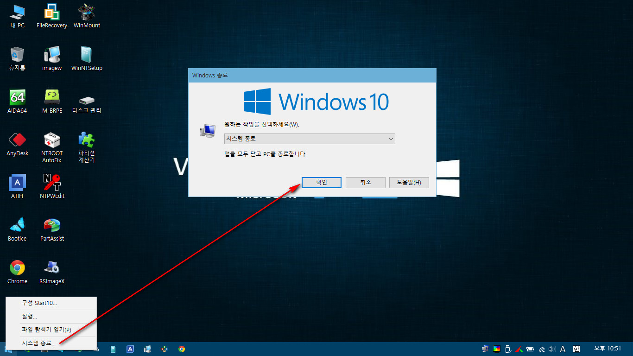The height and width of the screenshot is (356, 633).
Task: Toggle the 한 Korean input mode indicator
Action: [576, 349]
